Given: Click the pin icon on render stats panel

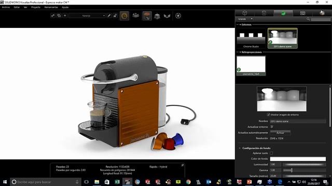Looking at the screenshot, I should [x=182, y=165].
